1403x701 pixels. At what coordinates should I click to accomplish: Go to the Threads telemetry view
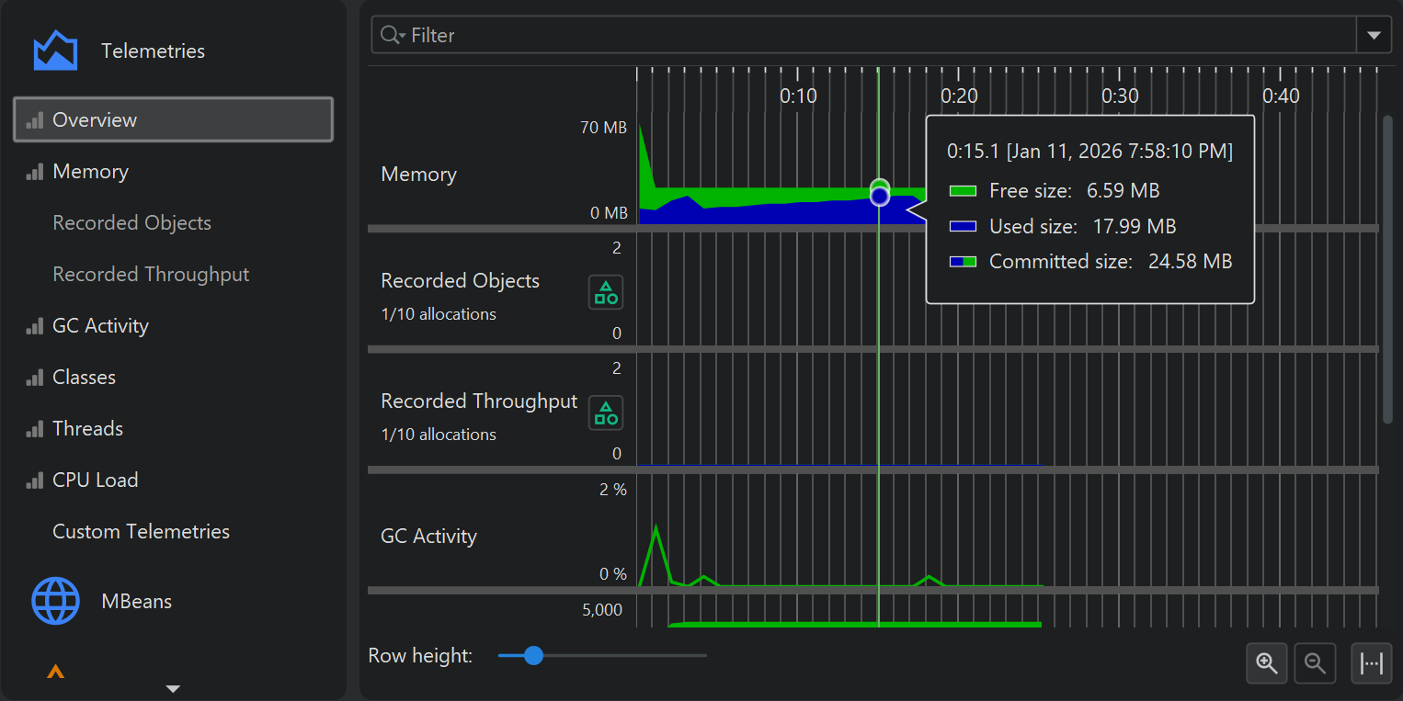pos(87,428)
